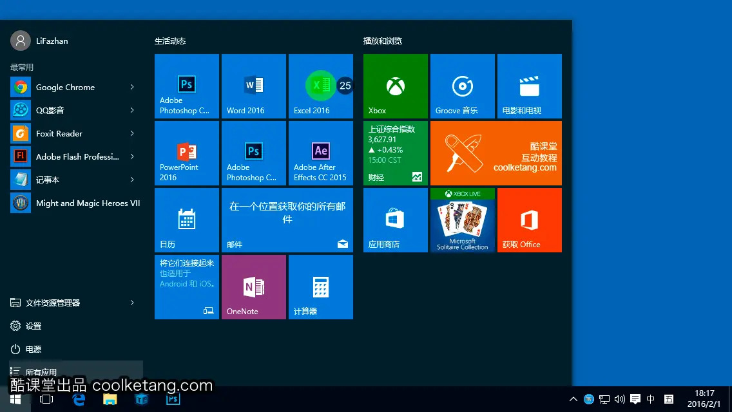732x412 pixels.
Task: Open the 计算器 calculator tile
Action: click(321, 287)
